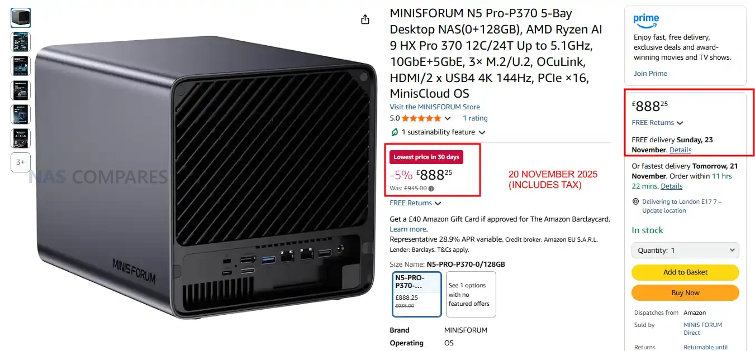Open the 3+ more images thumbnail
This screenshot has height=351, width=755.
pyautogui.click(x=21, y=162)
